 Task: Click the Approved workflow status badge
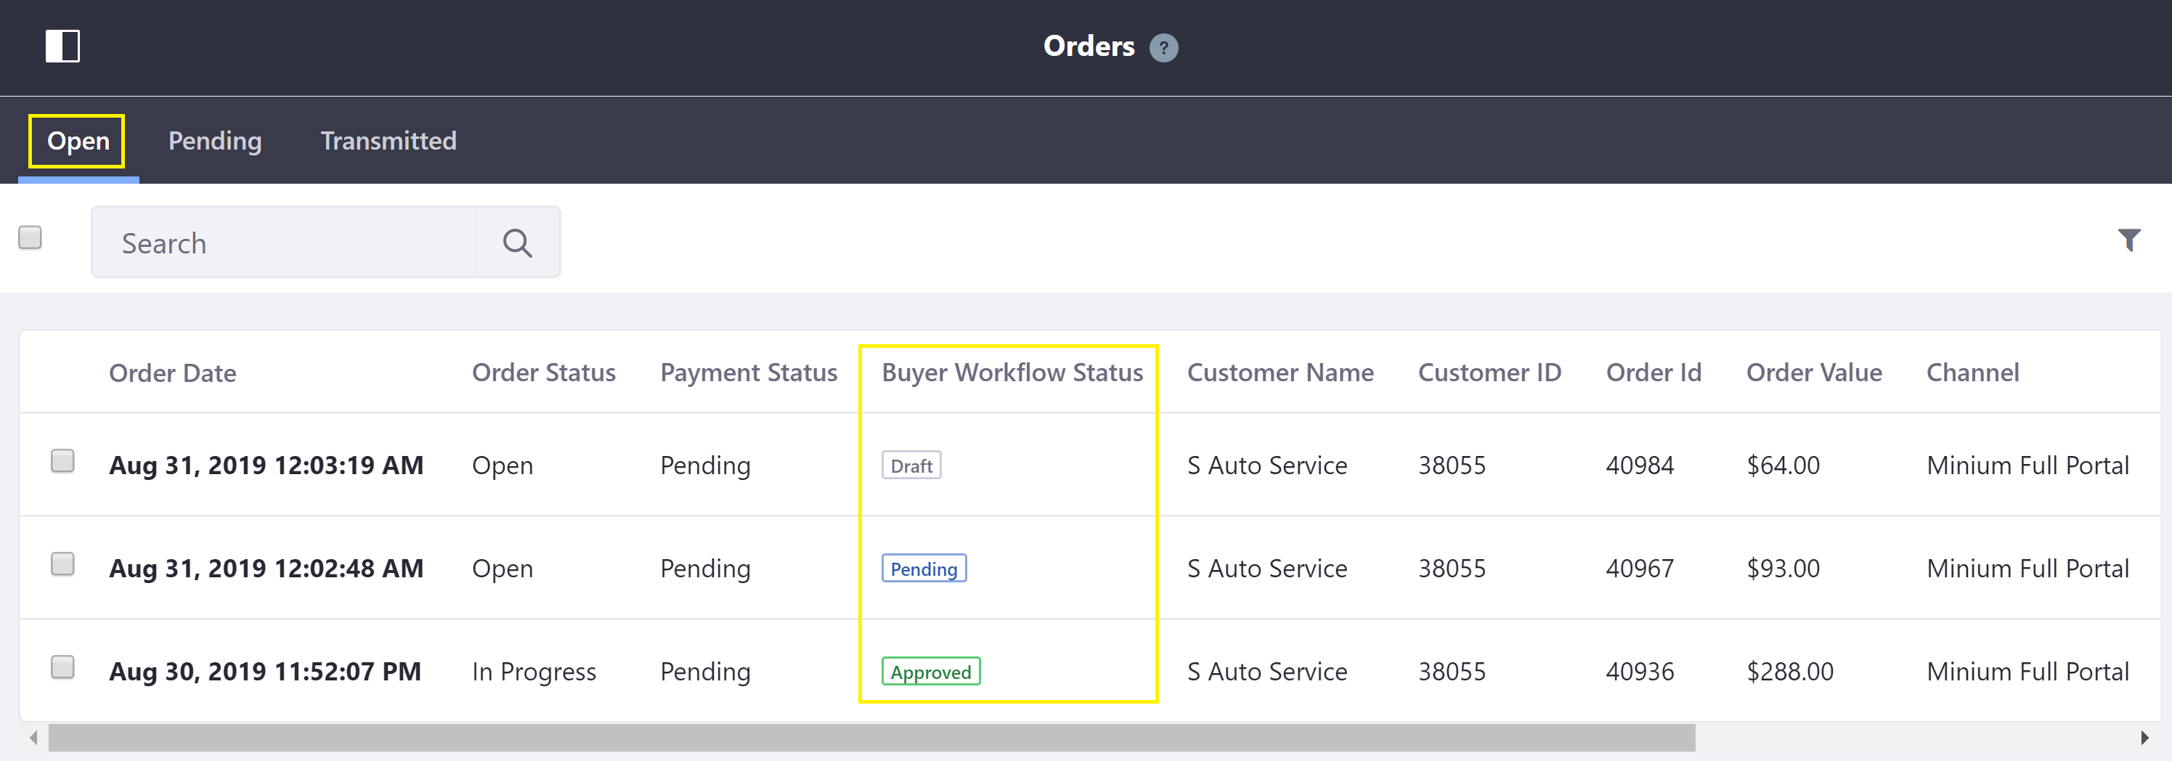click(931, 672)
